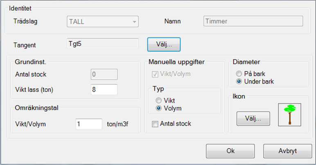Screen dimensions: 316x165
Task: Choose the Volym type radio button
Action: (158, 108)
